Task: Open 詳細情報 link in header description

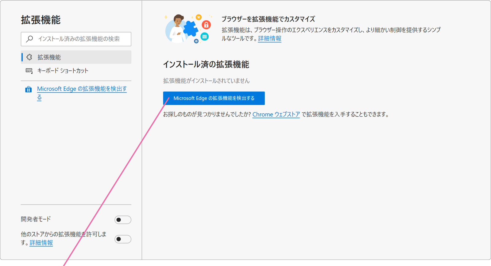Action: pos(270,38)
